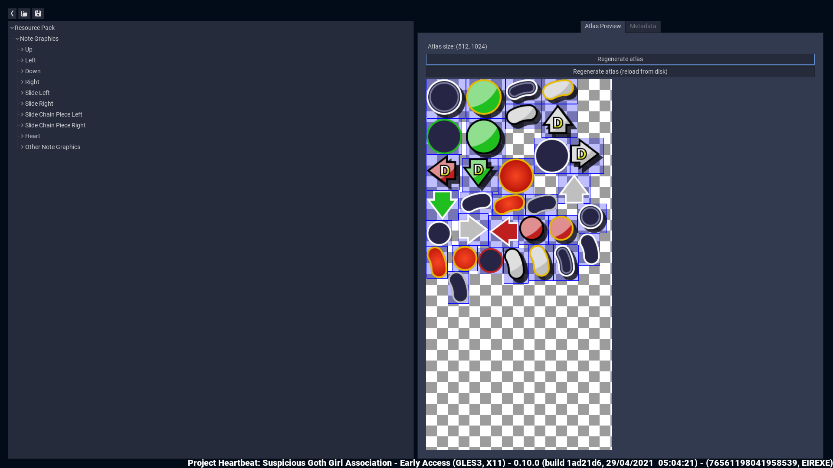833x468 pixels.
Task: Collapse the Resource Pack tree root
Action: pos(12,28)
